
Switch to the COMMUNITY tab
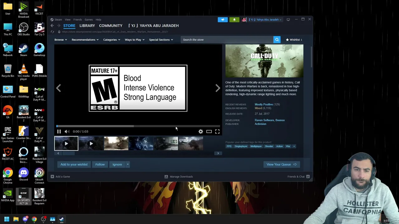click(111, 26)
